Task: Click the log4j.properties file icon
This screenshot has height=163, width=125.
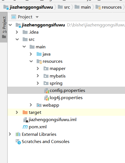Action: coord(47,98)
